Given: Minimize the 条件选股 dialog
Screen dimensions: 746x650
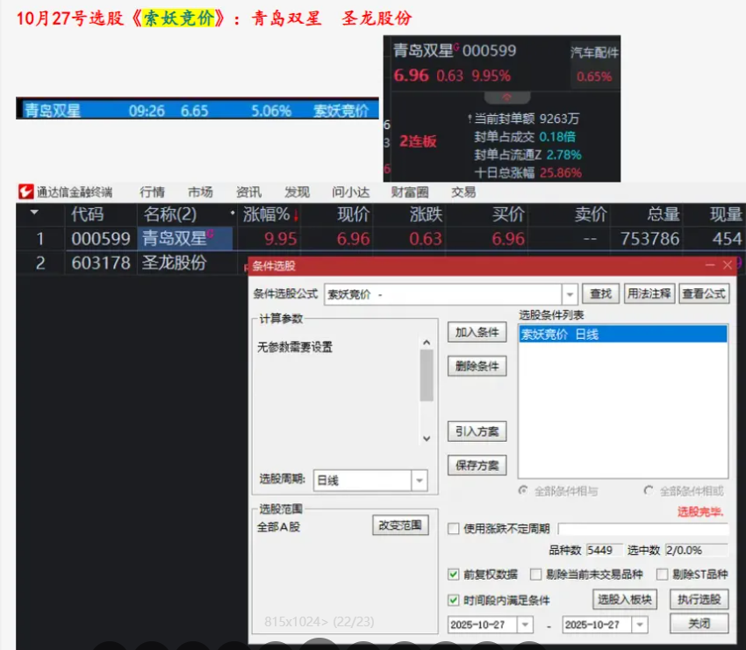Looking at the screenshot, I should 710,265.
